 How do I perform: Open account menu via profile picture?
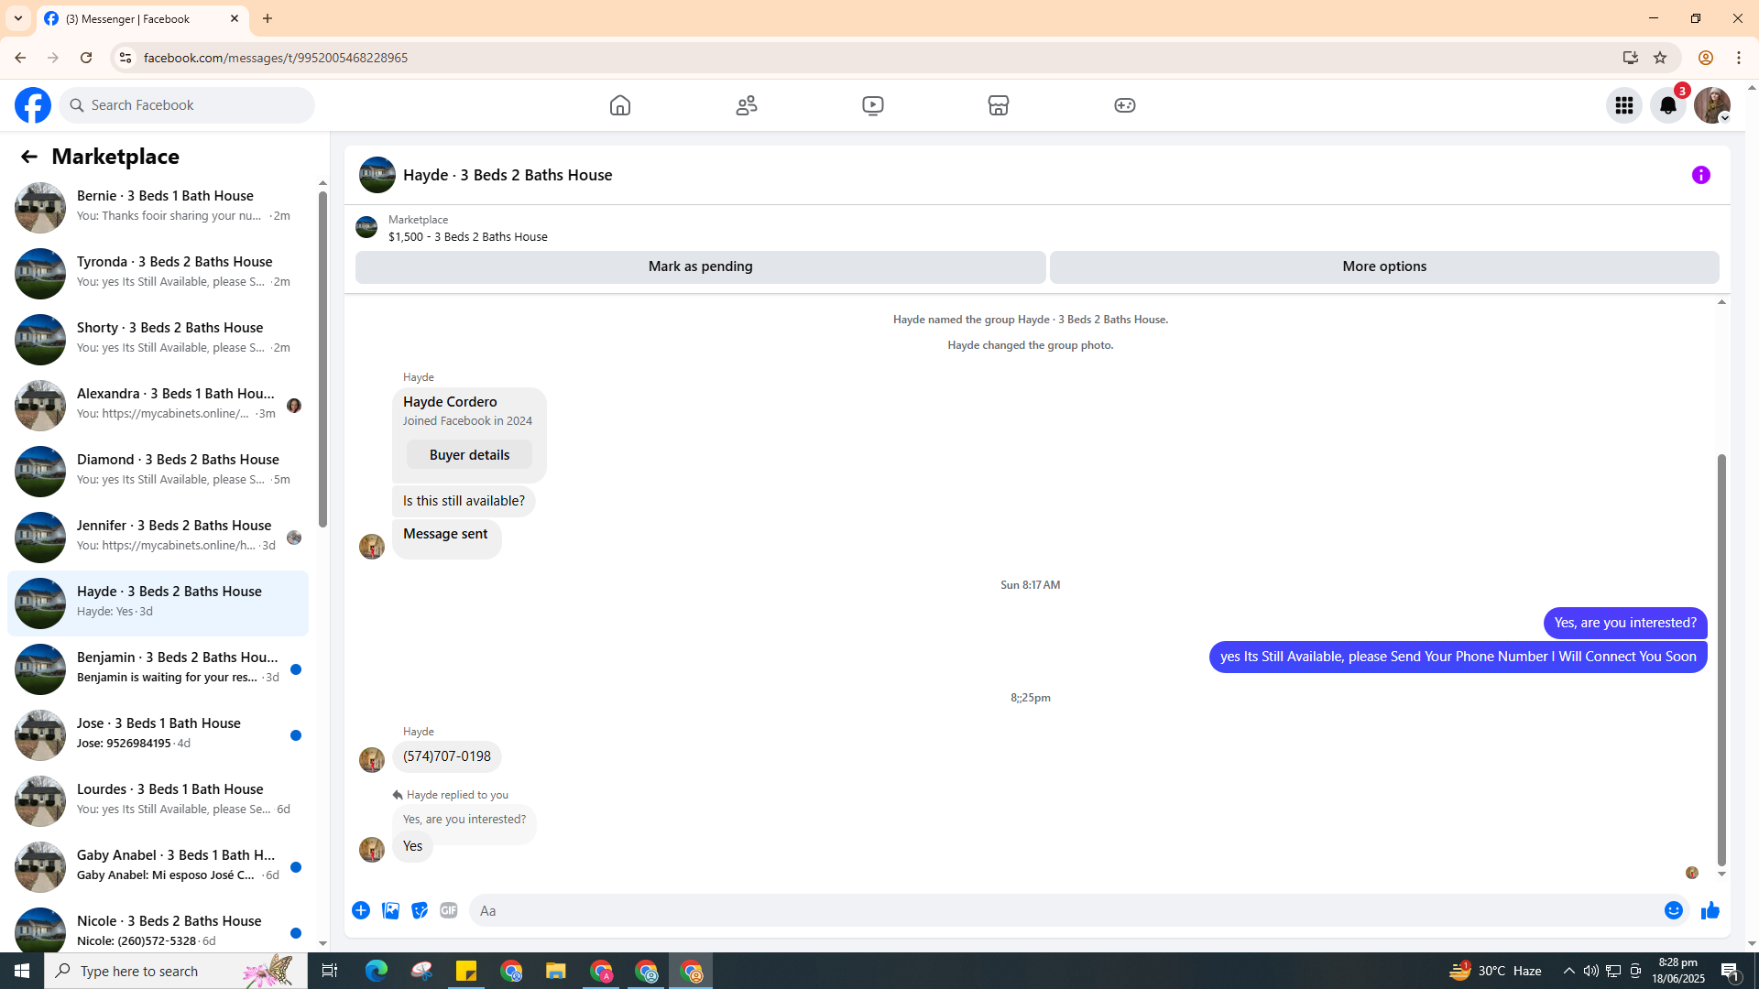pos(1712,105)
